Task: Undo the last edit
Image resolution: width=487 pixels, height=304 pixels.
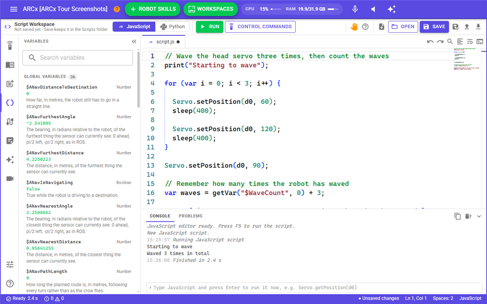Action: pos(430,42)
